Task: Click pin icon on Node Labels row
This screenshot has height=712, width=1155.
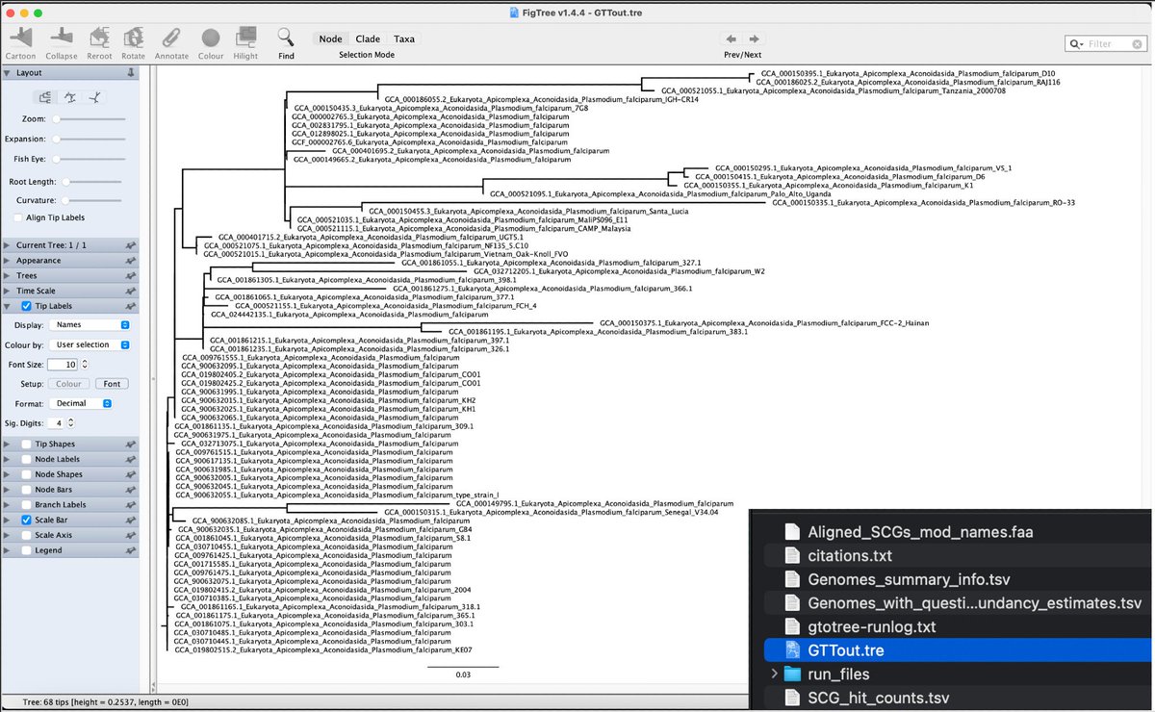Action: [130, 460]
